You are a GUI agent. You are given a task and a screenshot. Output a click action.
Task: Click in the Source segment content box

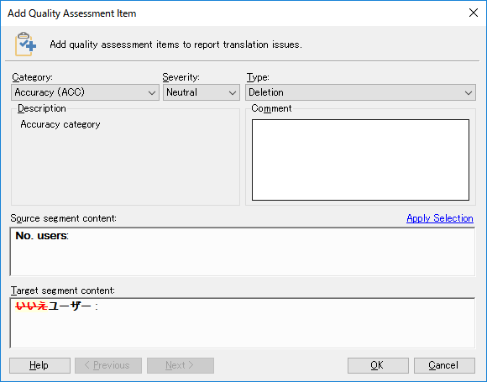click(243, 252)
